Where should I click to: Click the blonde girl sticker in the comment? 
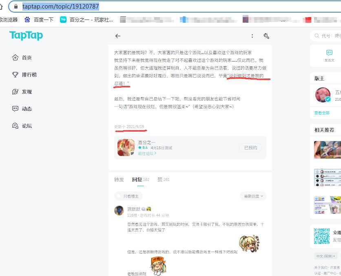point(250,243)
